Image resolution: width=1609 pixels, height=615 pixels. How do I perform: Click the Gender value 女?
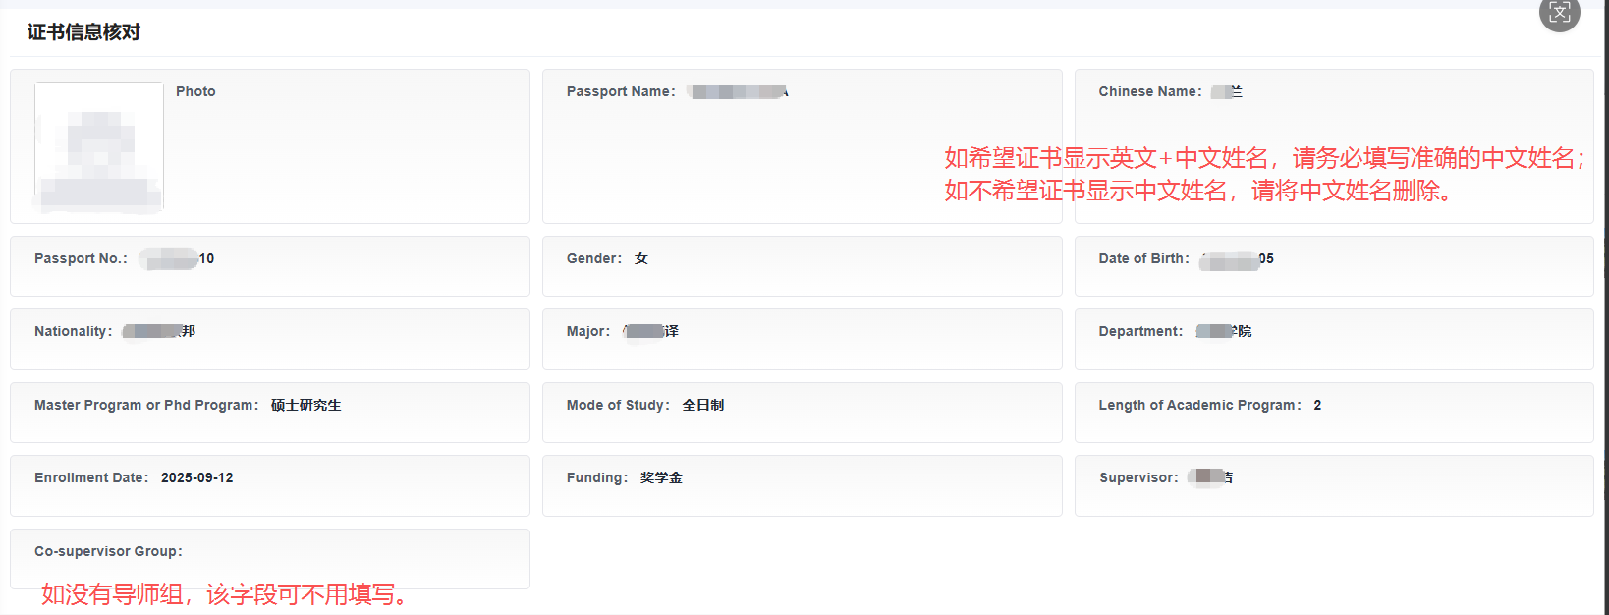(x=641, y=258)
